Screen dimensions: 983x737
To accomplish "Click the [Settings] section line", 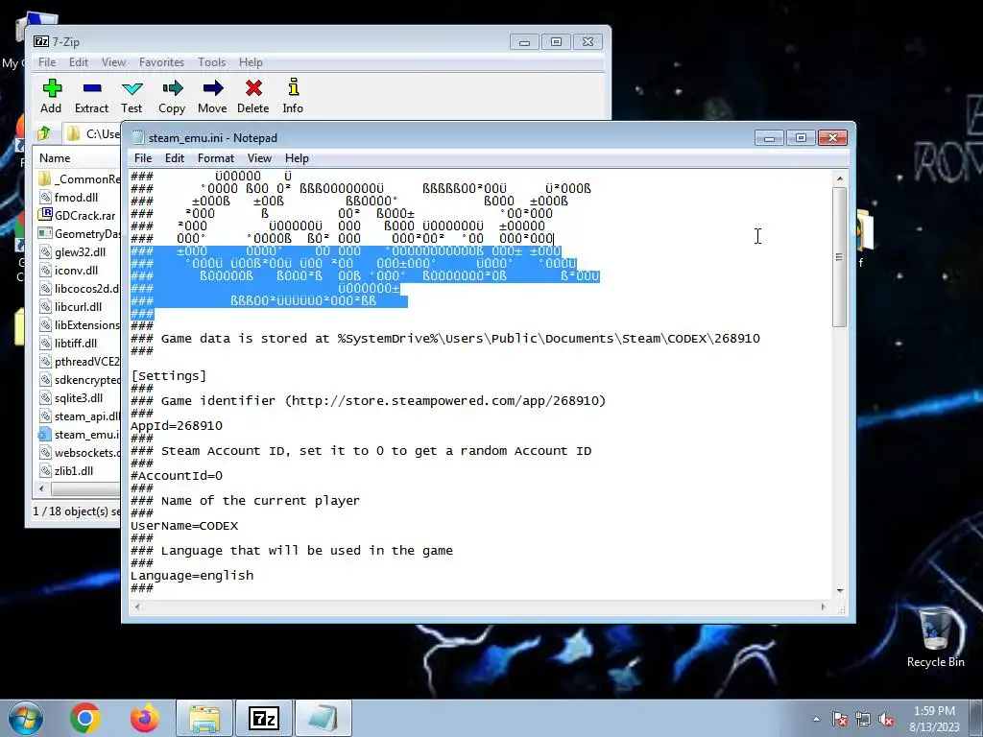I will tap(168, 375).
